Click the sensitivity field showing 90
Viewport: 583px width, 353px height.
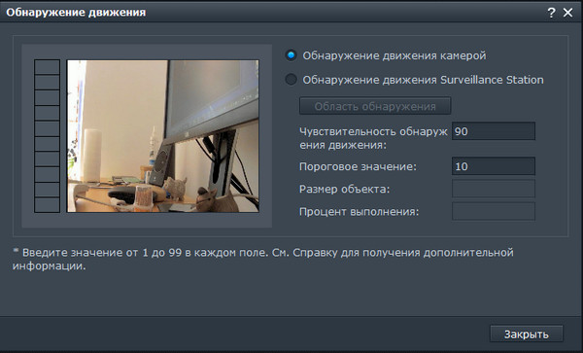pyautogui.click(x=494, y=131)
